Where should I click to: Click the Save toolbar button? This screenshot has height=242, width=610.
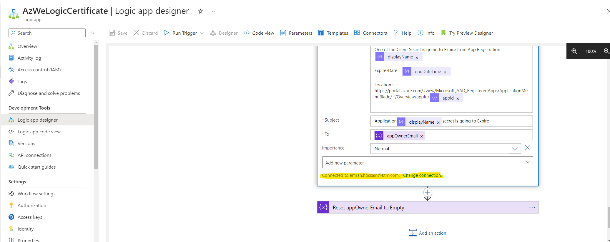[118, 33]
